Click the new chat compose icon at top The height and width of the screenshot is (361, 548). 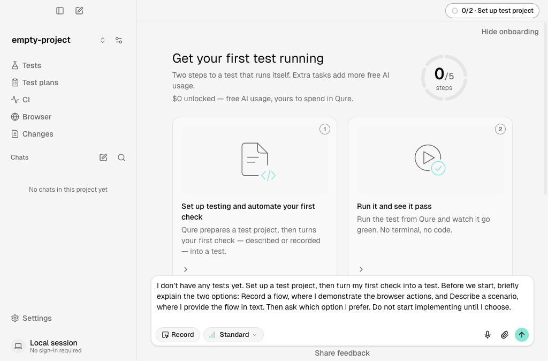click(79, 11)
